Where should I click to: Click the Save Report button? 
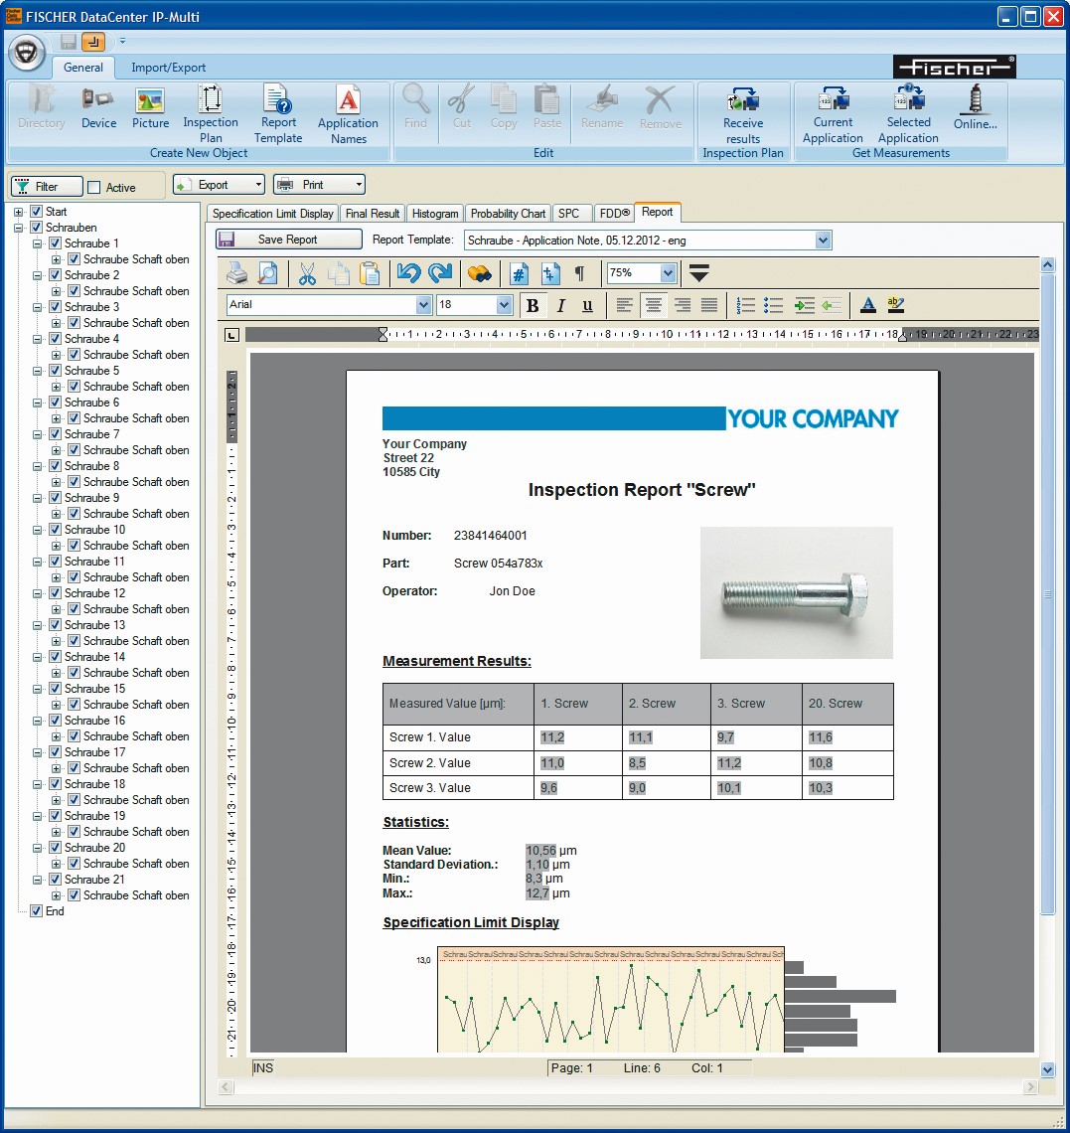click(288, 240)
